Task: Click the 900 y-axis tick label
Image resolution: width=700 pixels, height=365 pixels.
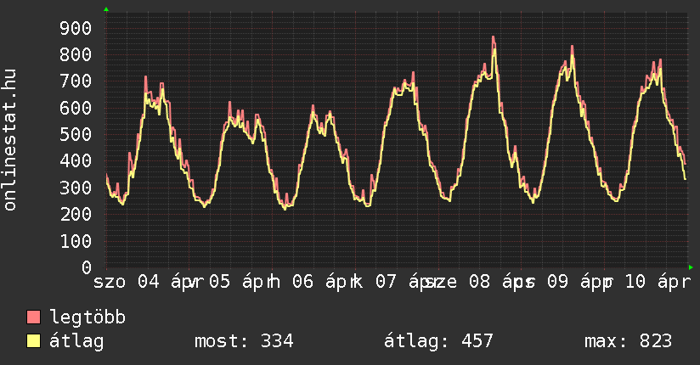Action: point(74,28)
